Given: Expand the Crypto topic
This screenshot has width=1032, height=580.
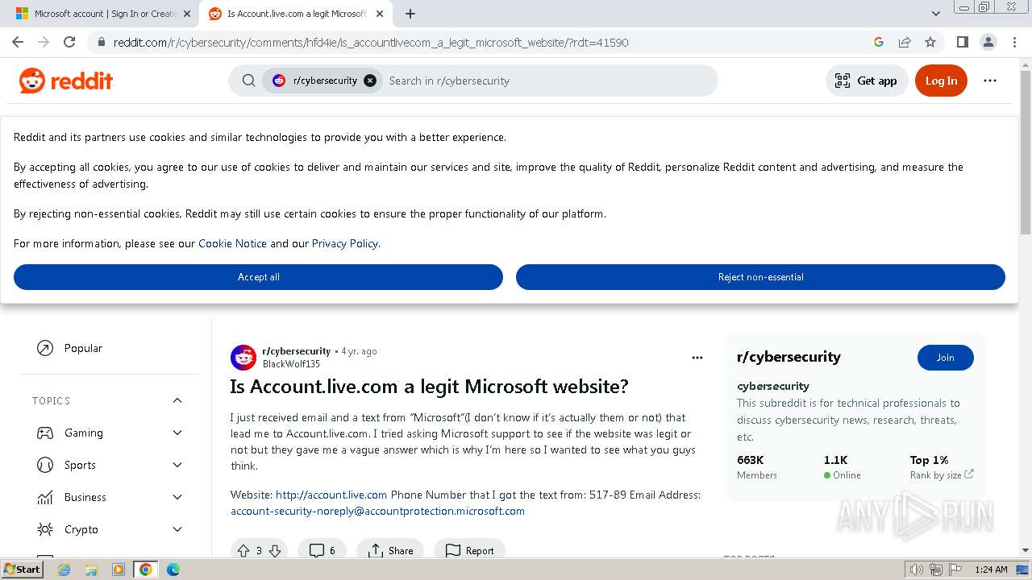Looking at the screenshot, I should click(x=177, y=529).
